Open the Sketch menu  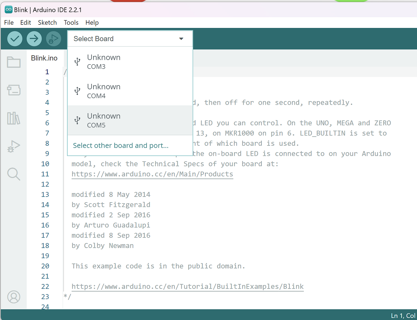pyautogui.click(x=47, y=23)
